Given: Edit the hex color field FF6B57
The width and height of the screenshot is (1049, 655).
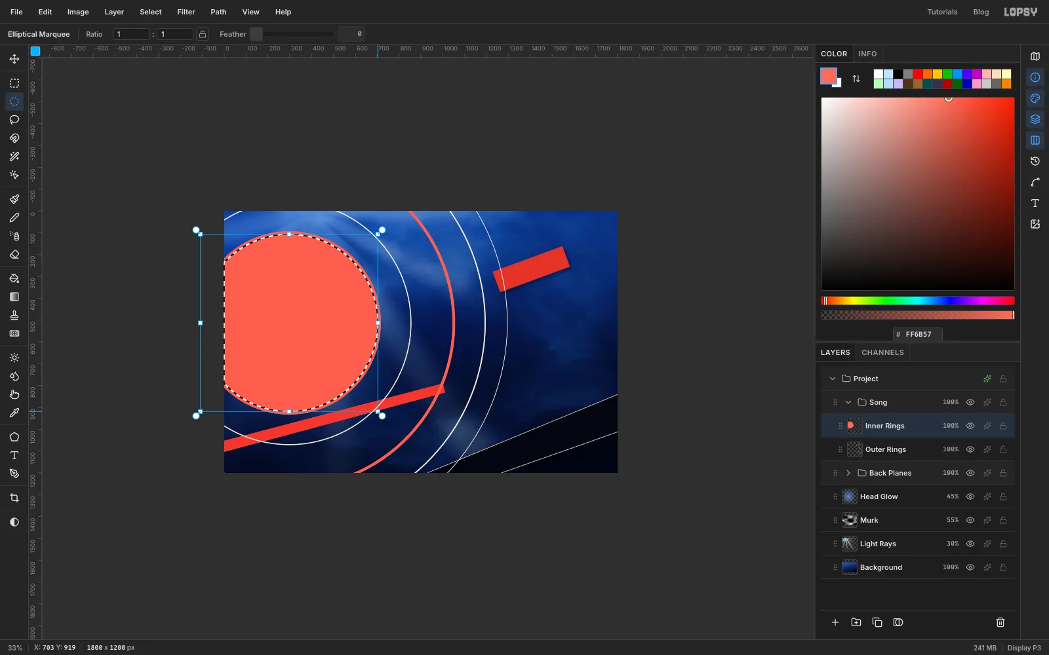Looking at the screenshot, I should 918,334.
